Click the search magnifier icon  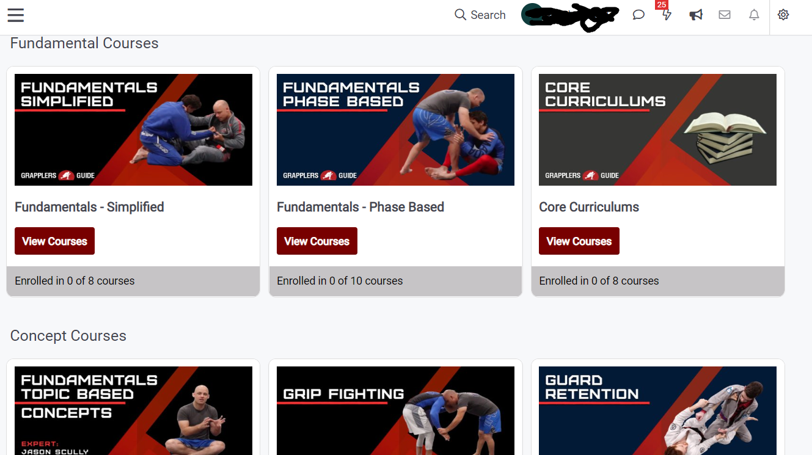point(460,14)
